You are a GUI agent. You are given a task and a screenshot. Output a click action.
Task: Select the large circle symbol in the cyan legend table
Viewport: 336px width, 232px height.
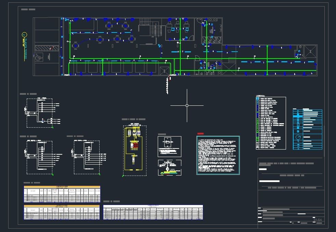click(298, 138)
